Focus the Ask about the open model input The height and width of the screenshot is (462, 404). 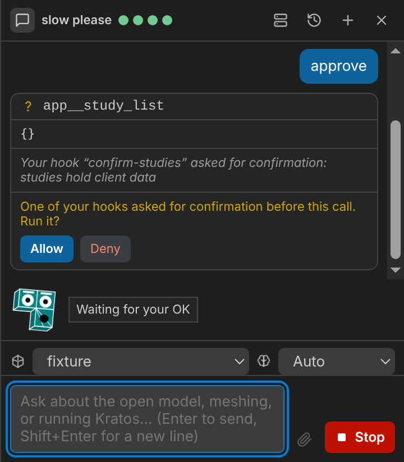click(x=147, y=419)
